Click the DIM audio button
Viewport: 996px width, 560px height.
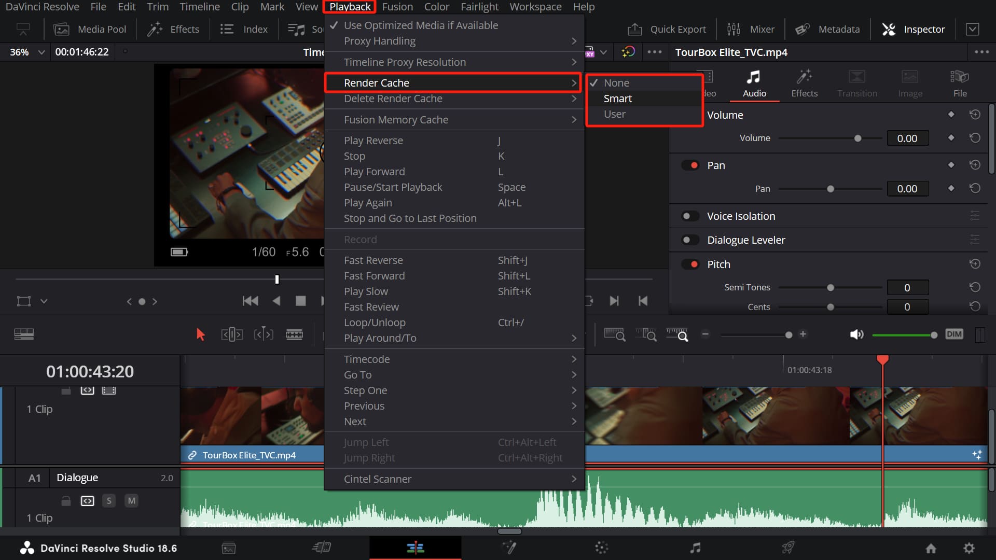(954, 334)
